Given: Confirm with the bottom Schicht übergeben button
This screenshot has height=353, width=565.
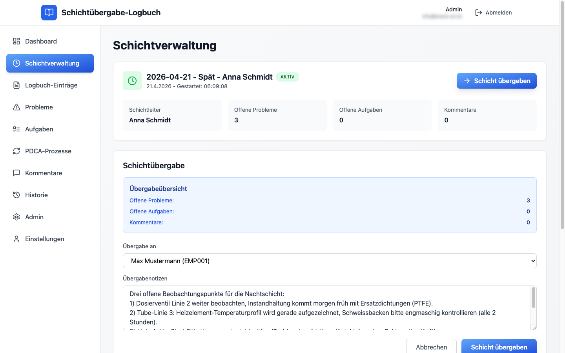Looking at the screenshot, I should (499, 347).
